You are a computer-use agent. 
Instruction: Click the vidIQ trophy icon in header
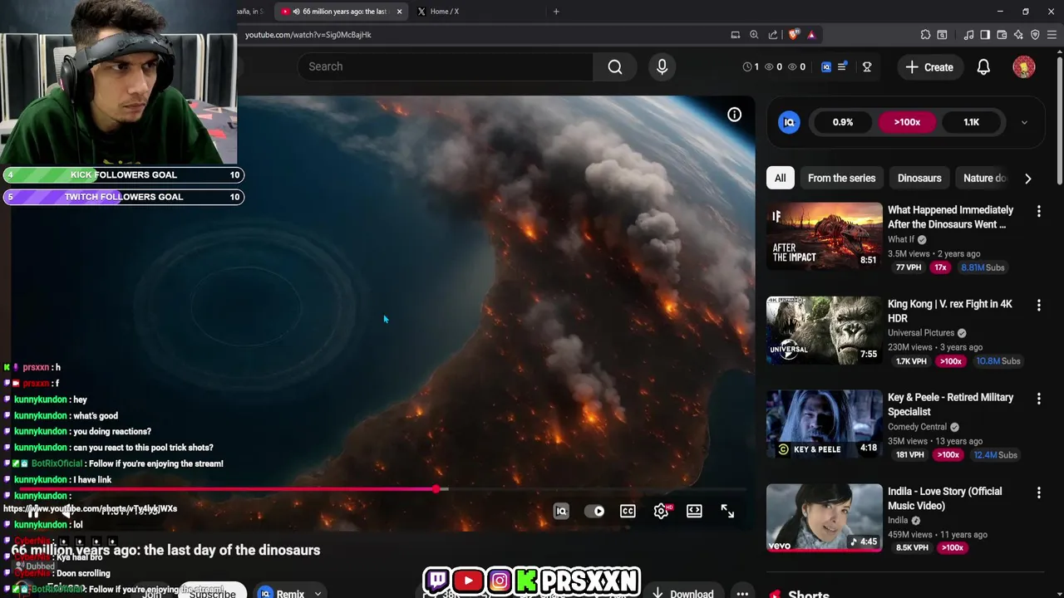pyautogui.click(x=867, y=67)
